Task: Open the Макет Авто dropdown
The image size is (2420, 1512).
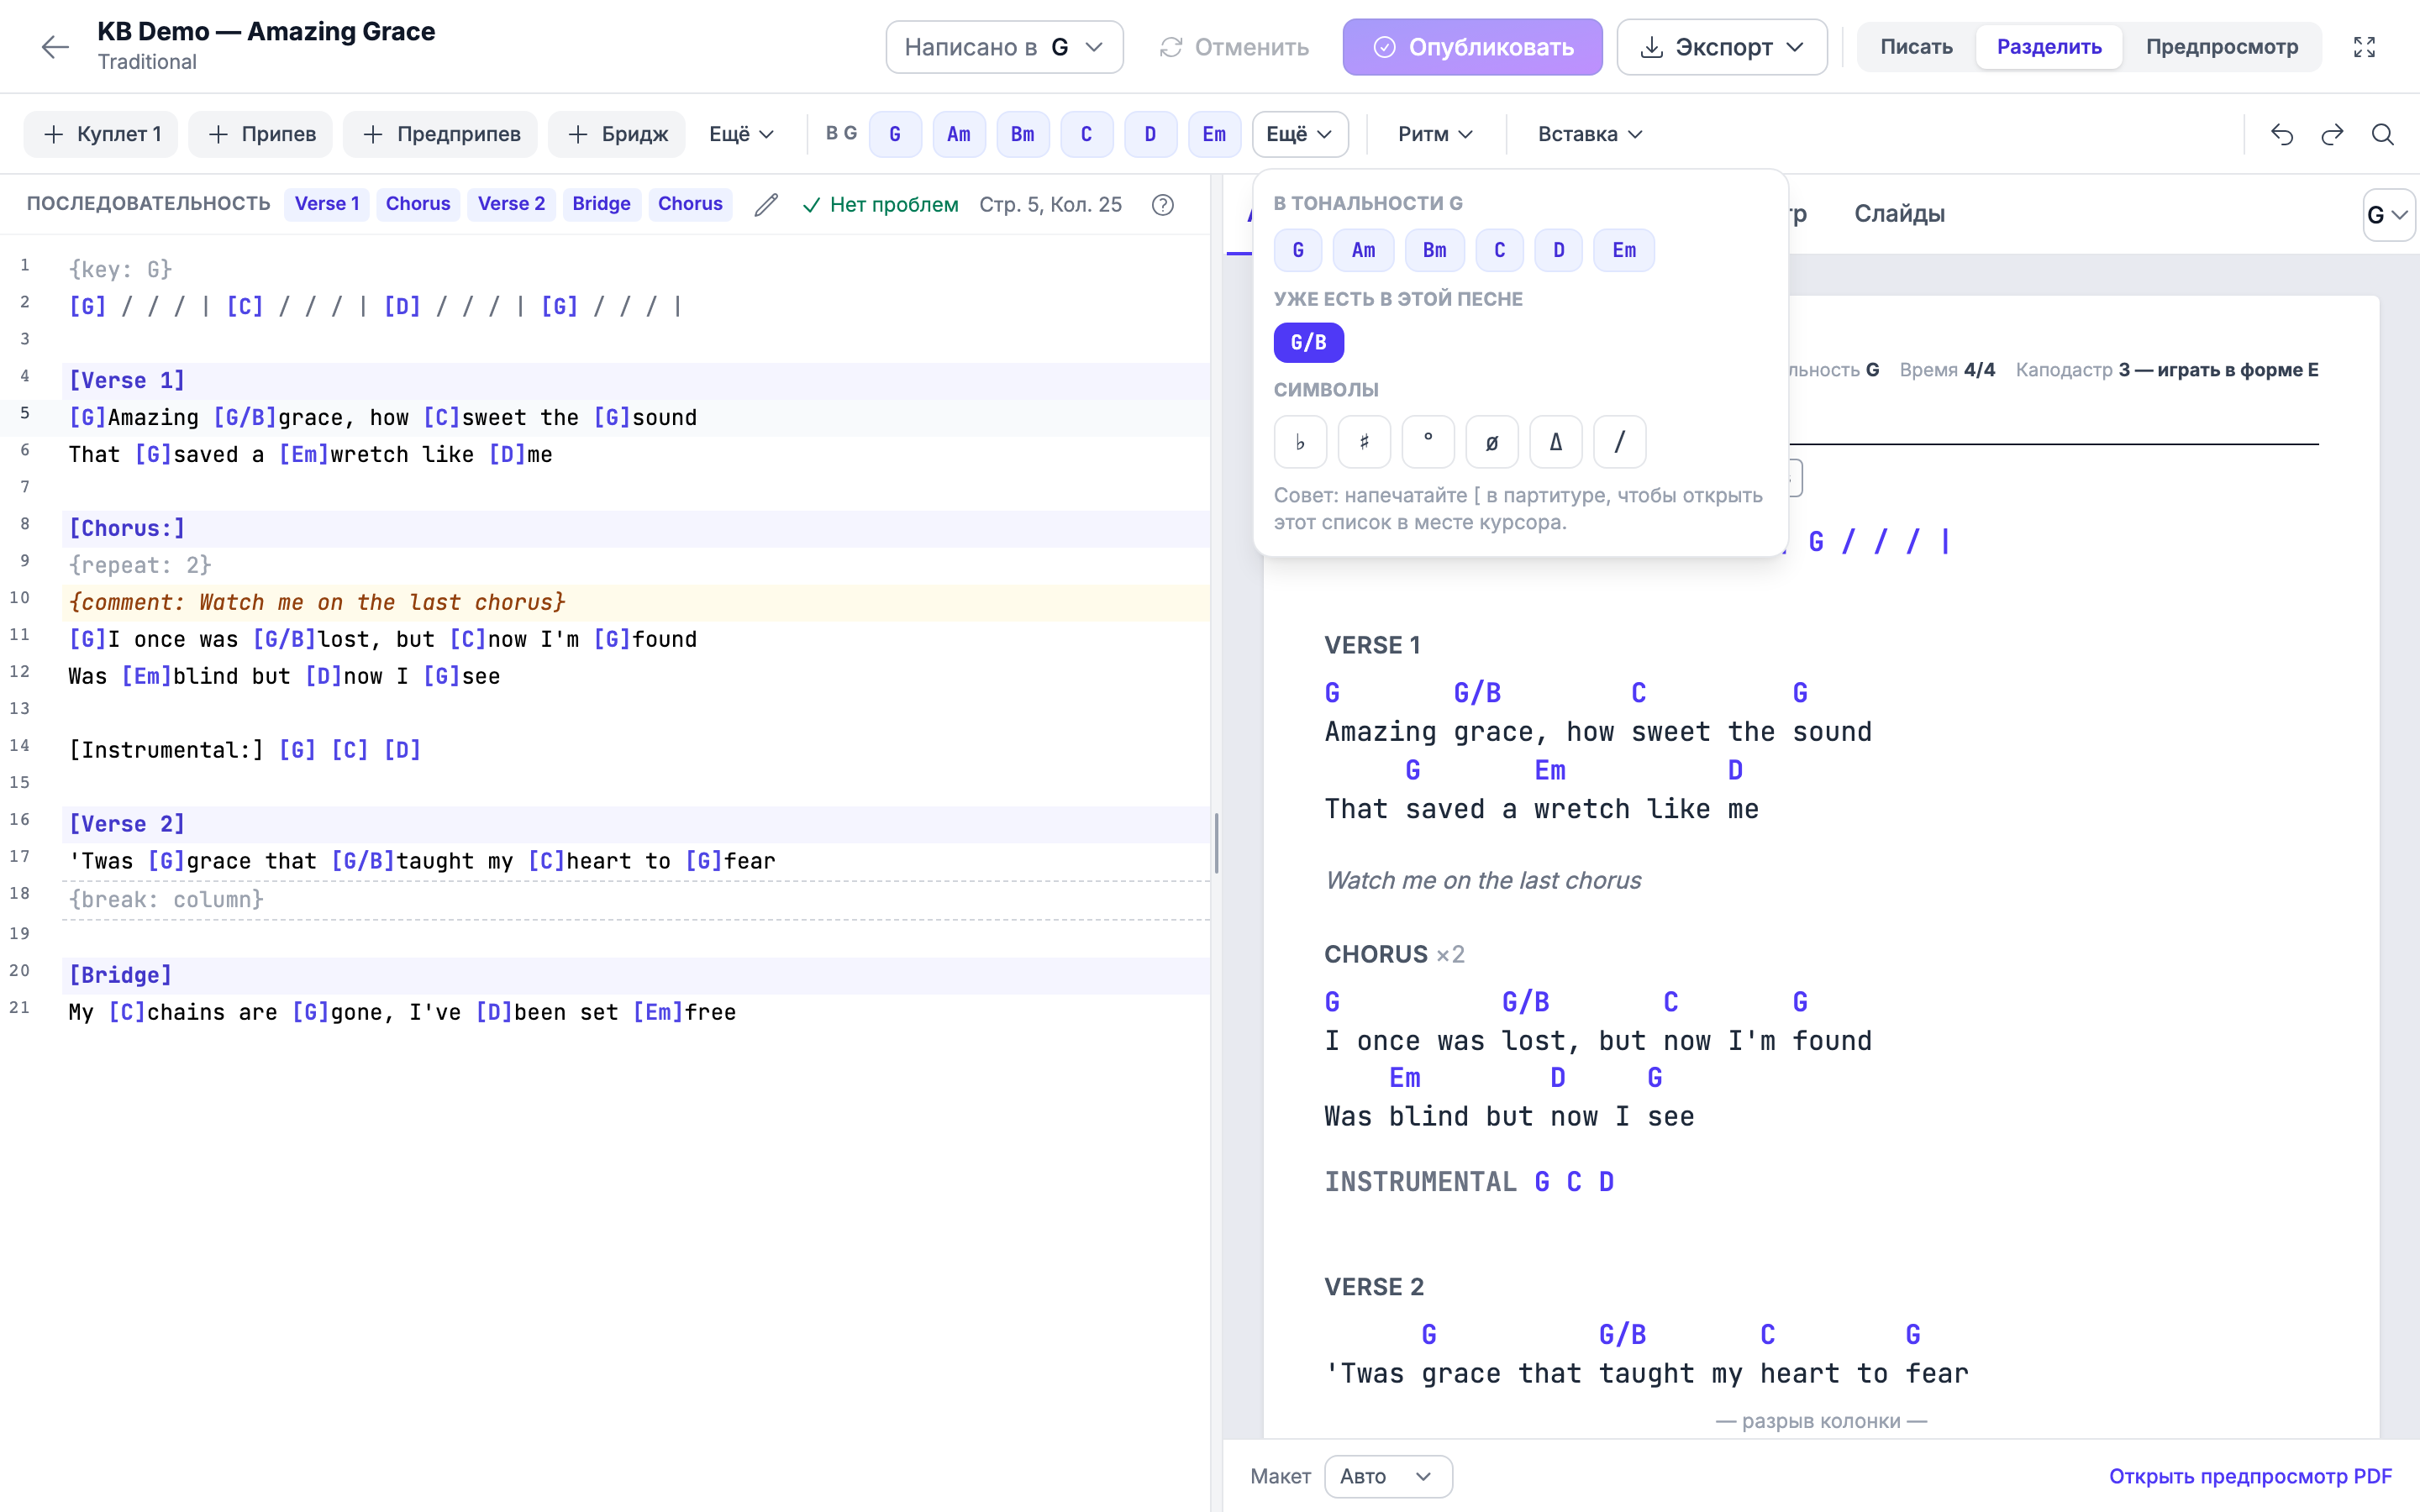Action: pyautogui.click(x=1388, y=1476)
